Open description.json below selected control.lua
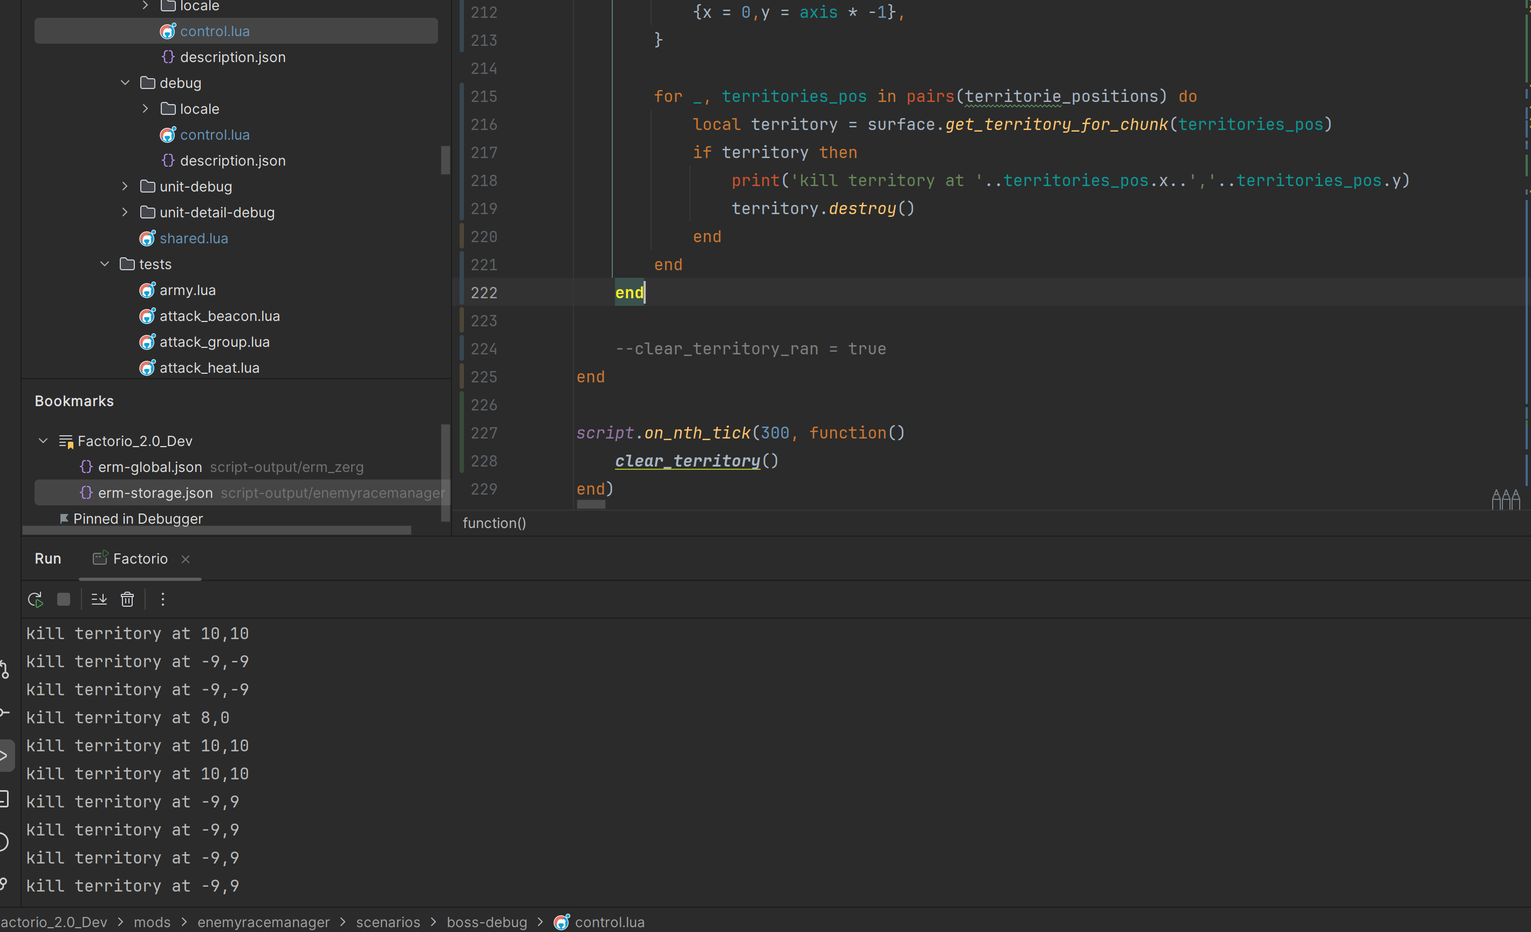The height and width of the screenshot is (932, 1531). pos(233,57)
